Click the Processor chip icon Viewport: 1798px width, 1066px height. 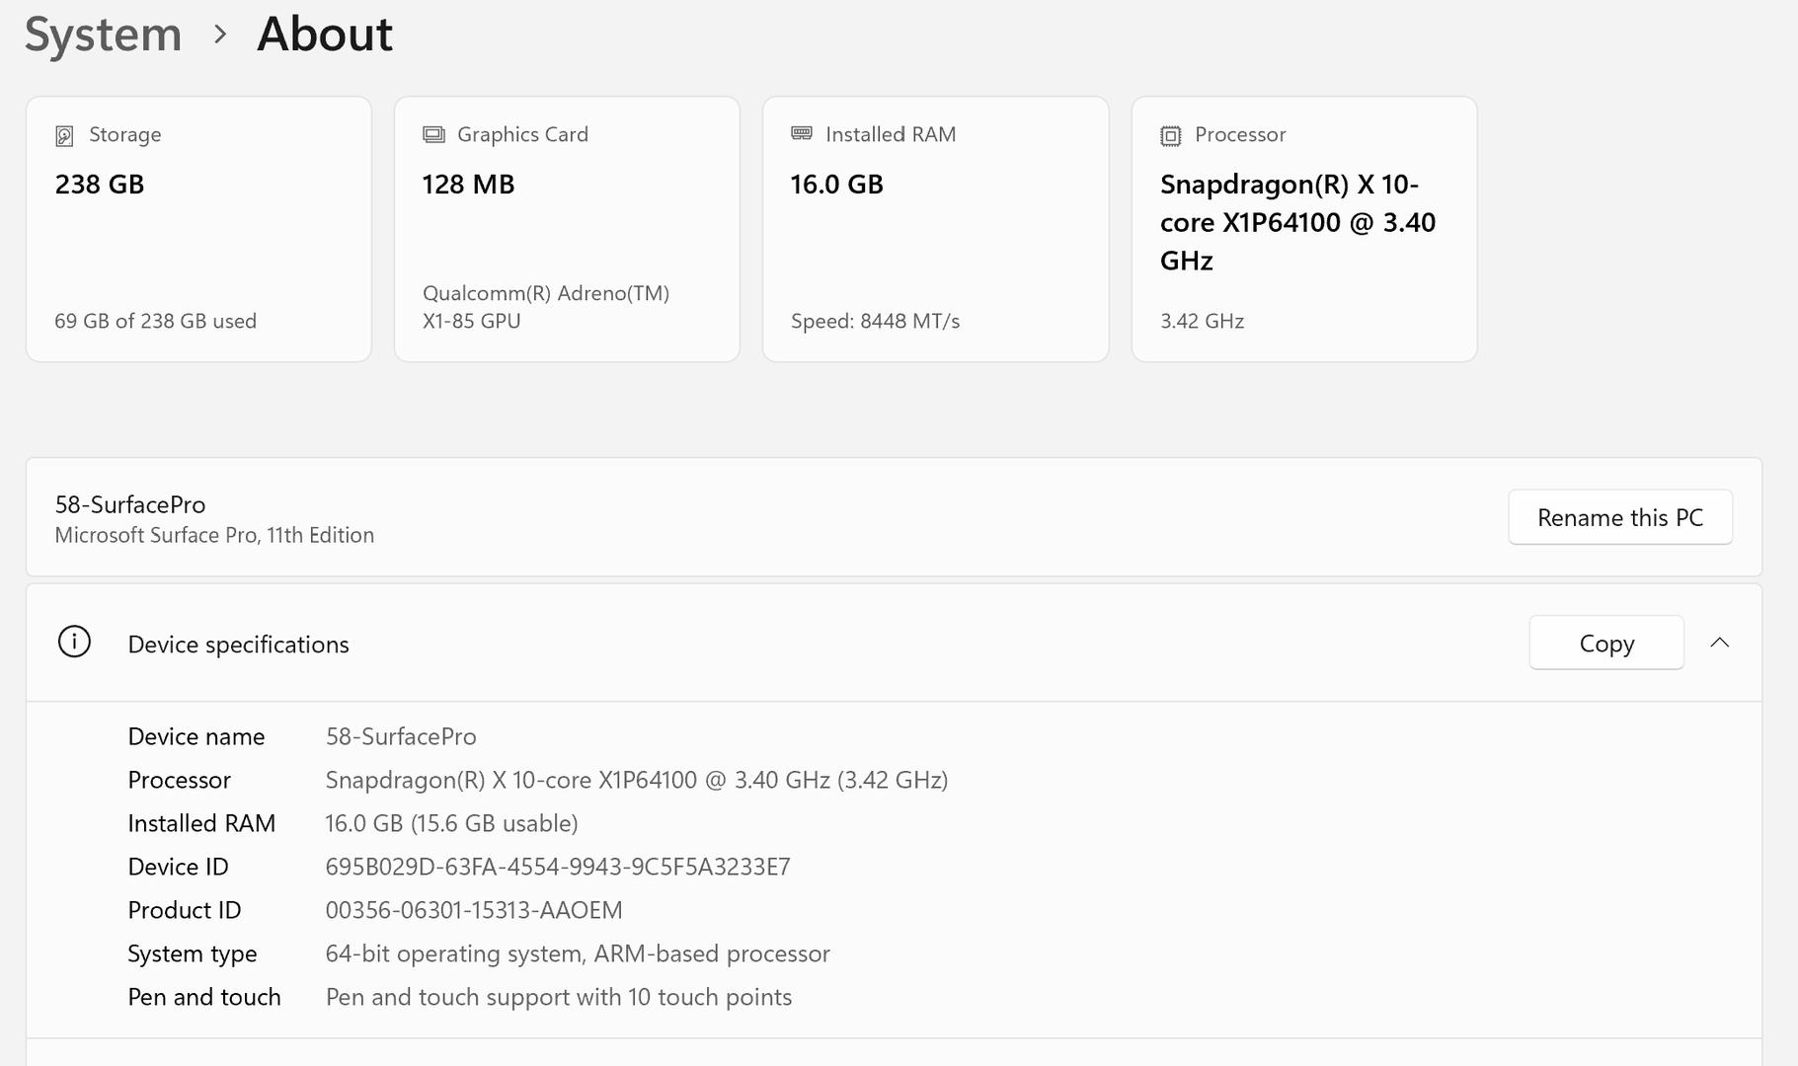[1170, 135]
